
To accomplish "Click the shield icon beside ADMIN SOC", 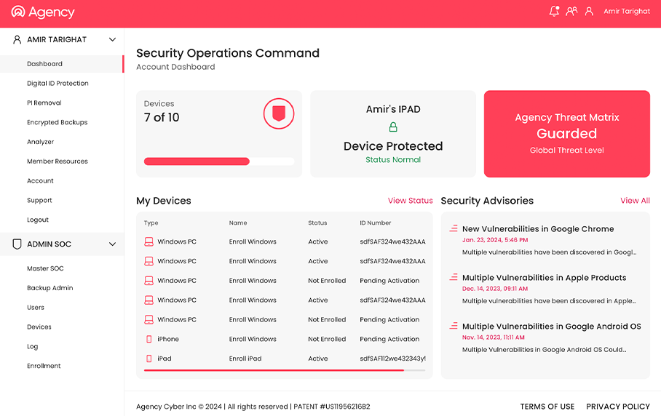I will (17, 244).
